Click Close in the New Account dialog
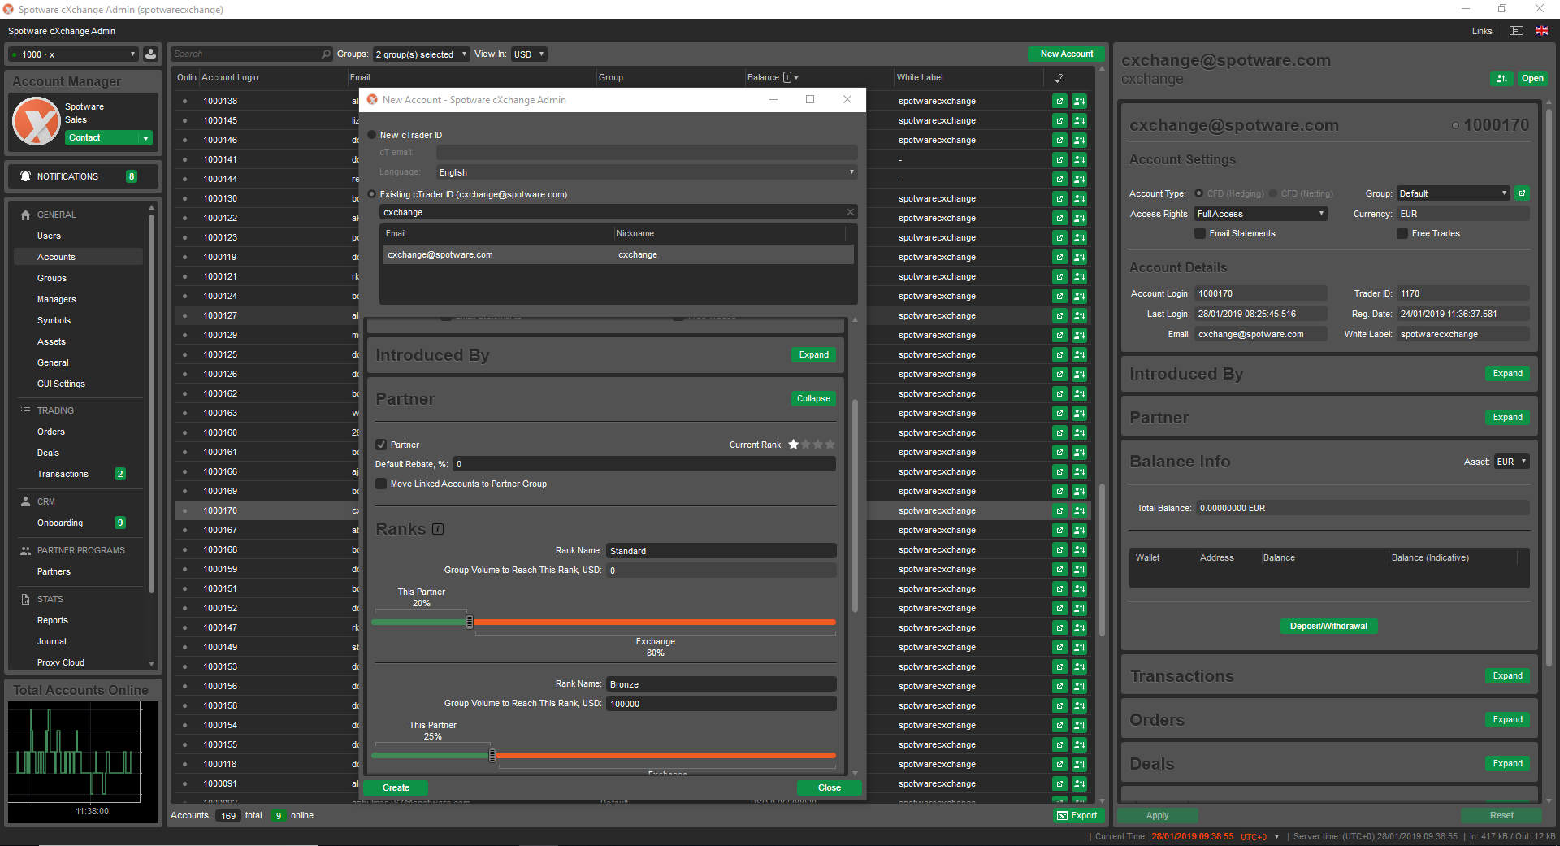 pos(829,787)
